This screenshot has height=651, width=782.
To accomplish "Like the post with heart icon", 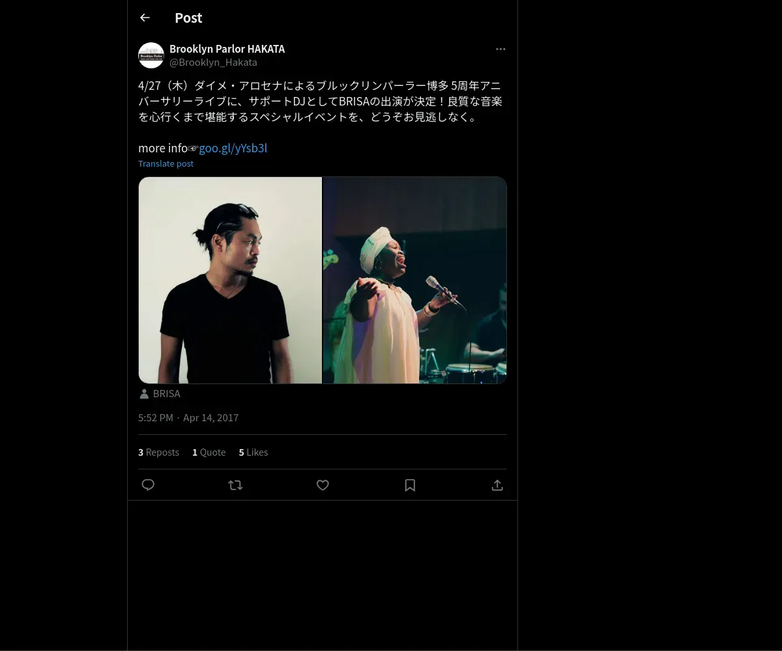I will (x=323, y=485).
